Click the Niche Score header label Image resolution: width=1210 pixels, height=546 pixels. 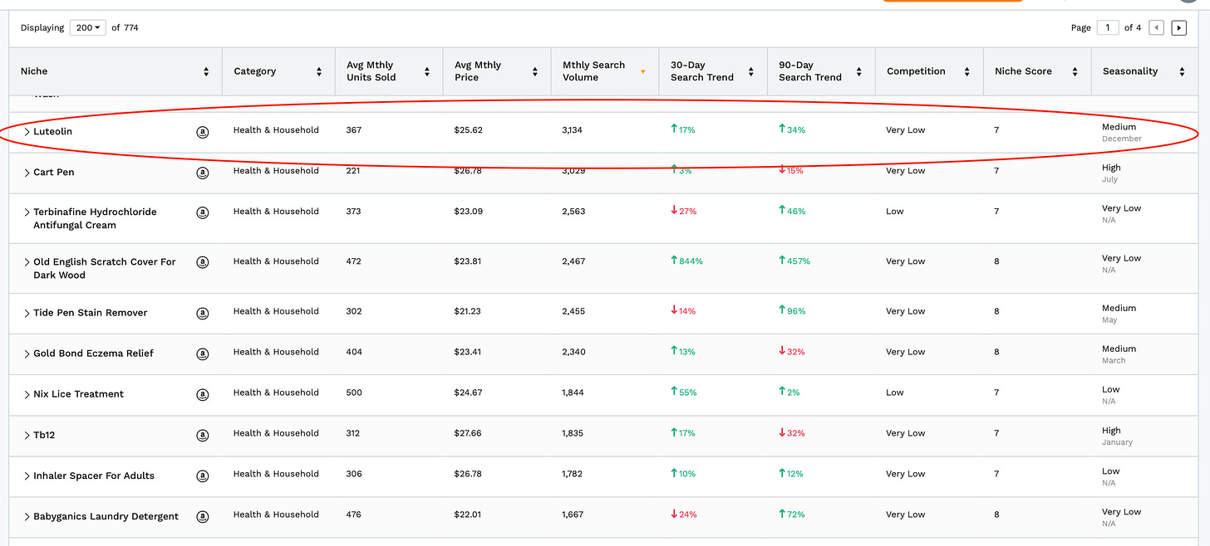click(x=1023, y=71)
